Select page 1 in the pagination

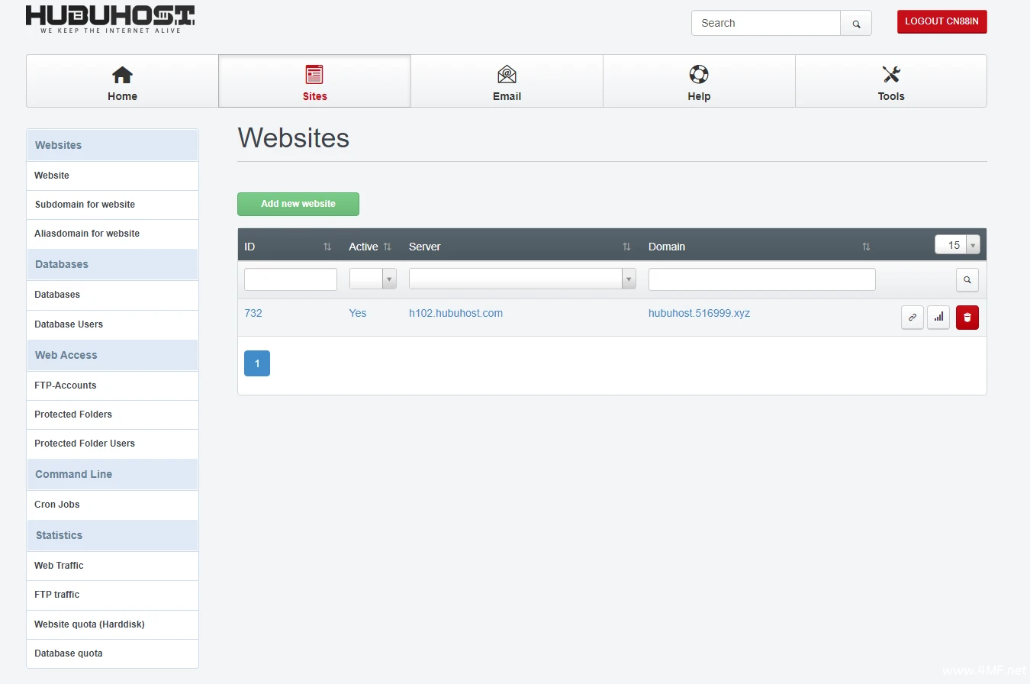click(x=257, y=363)
